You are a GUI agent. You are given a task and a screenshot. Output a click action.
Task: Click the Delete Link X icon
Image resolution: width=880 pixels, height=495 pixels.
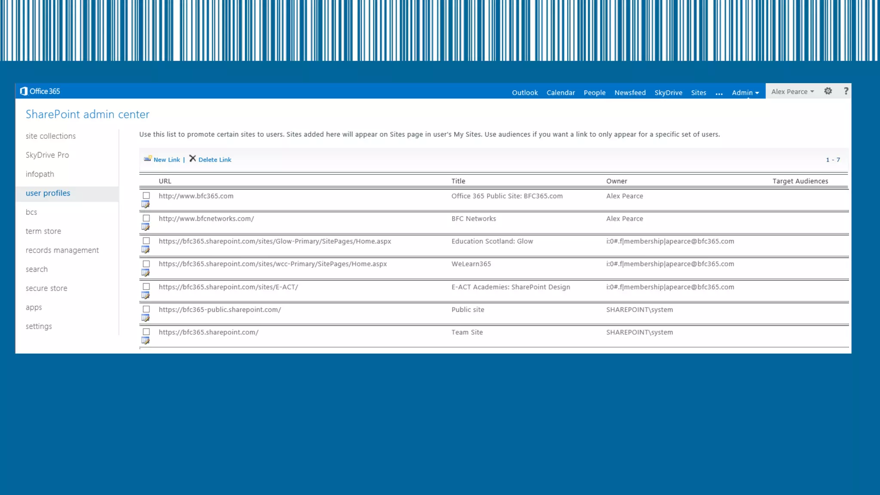pos(192,159)
